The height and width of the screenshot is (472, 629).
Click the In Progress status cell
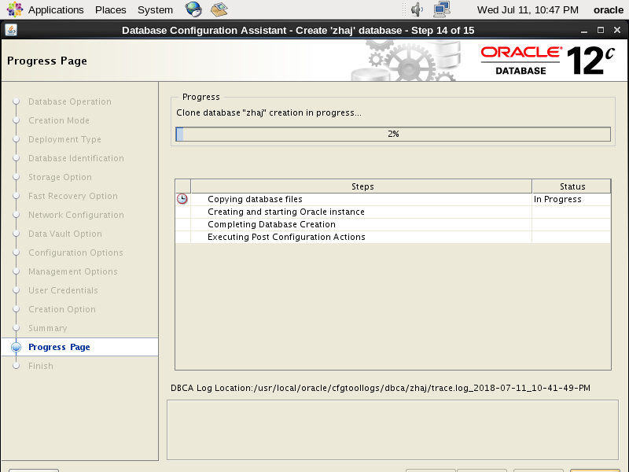tap(572, 199)
